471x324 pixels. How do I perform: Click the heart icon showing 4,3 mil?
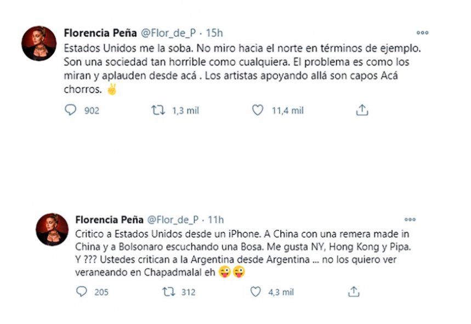click(256, 291)
